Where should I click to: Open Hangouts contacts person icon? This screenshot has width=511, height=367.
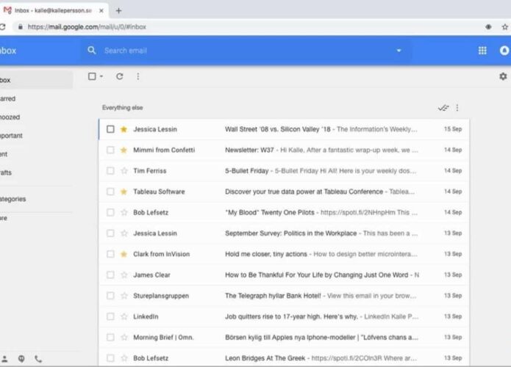point(4,359)
